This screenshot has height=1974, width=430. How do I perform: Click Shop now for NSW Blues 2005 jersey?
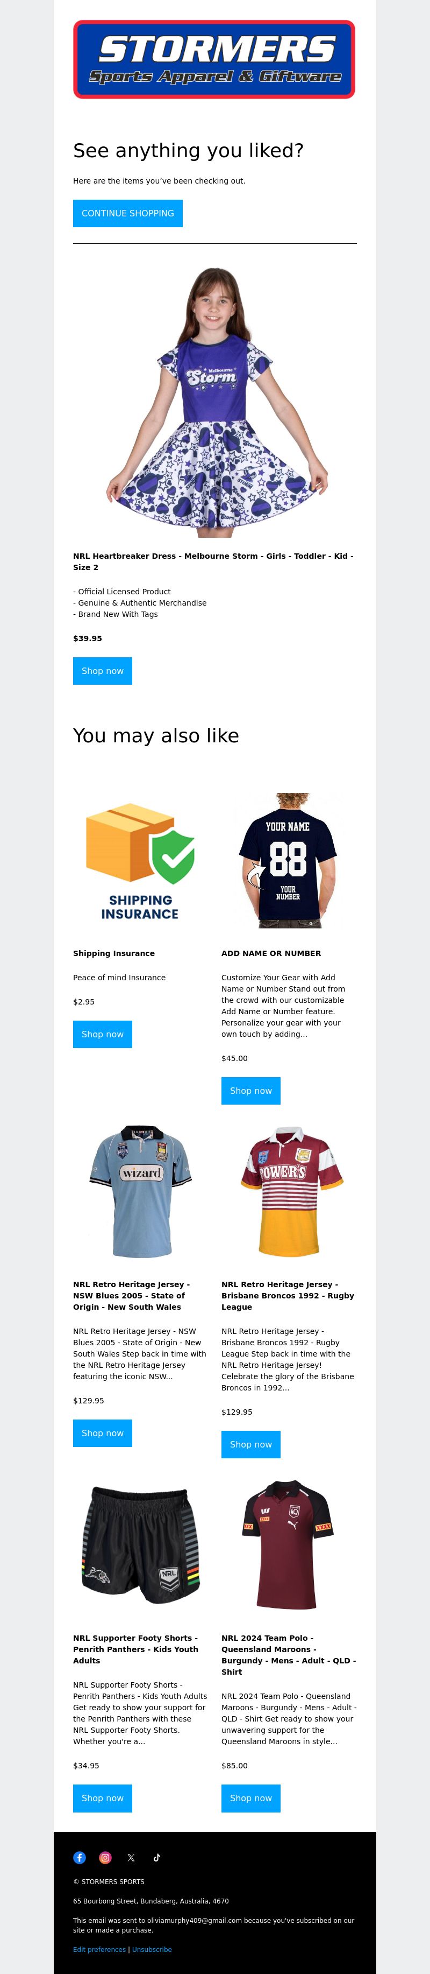[x=103, y=1433]
